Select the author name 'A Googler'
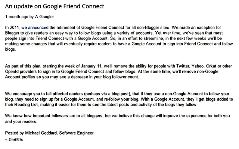The image size is (239, 149). tap(44, 17)
